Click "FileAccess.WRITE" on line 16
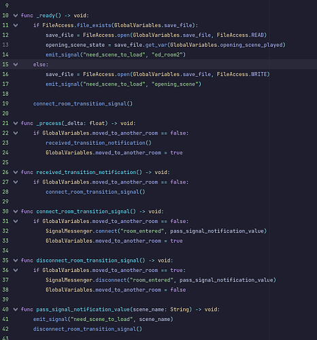 pyautogui.click(x=241, y=74)
